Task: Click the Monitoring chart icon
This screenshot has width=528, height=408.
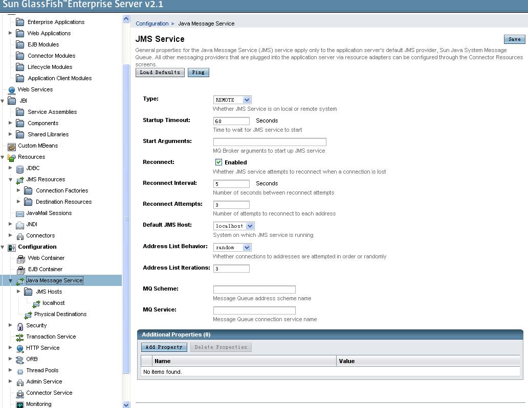Action: 20,404
